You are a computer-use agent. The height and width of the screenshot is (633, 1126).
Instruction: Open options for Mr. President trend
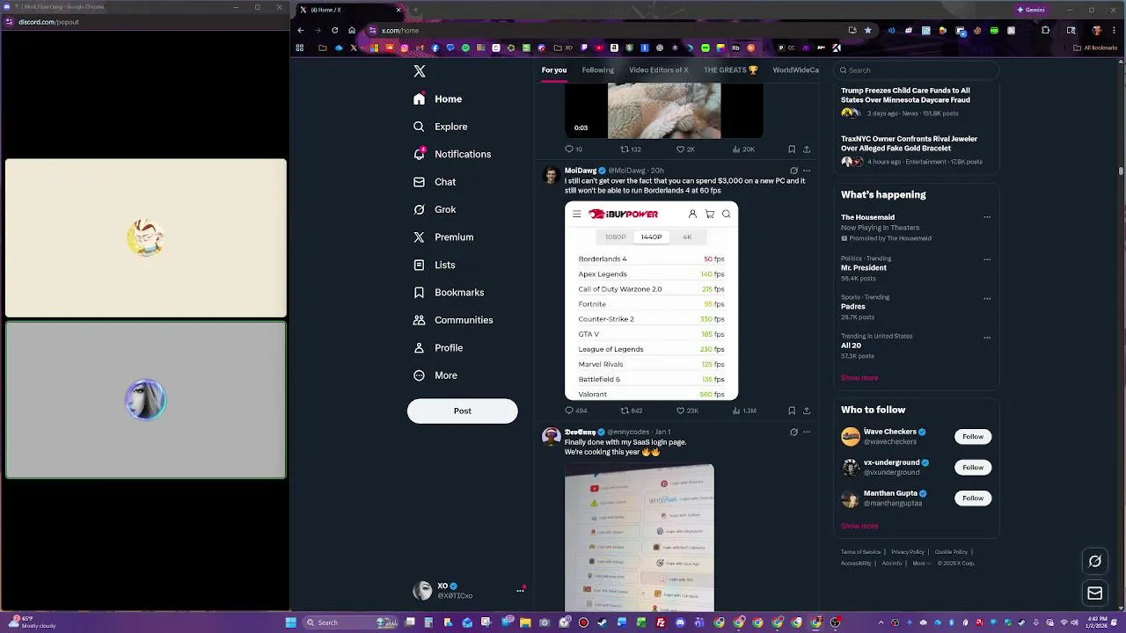pyautogui.click(x=987, y=259)
